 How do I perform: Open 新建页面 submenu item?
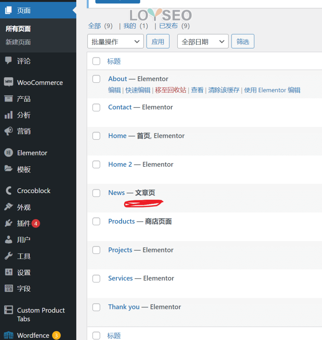click(18, 42)
